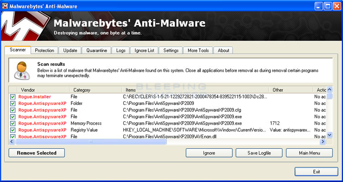The width and height of the screenshot is (343, 182).
Task: Click the Remove Selected button
Action: coord(37,153)
